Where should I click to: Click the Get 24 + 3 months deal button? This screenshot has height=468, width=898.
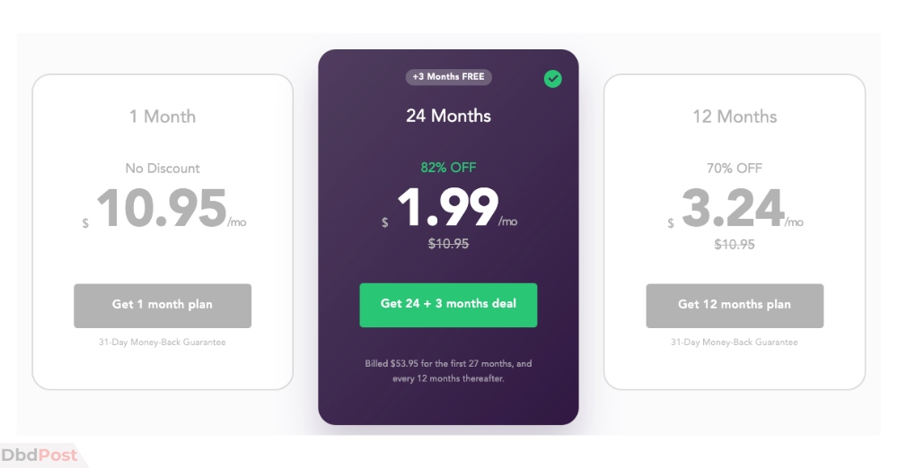coord(448,305)
